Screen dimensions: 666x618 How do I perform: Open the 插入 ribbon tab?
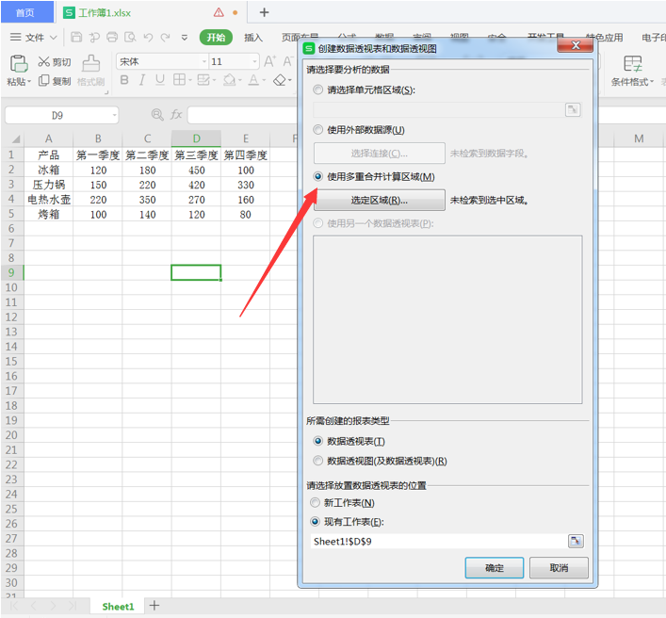pos(253,38)
